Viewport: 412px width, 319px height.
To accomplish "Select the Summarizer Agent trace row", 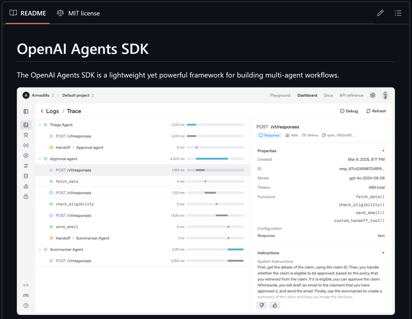I will tap(143, 249).
